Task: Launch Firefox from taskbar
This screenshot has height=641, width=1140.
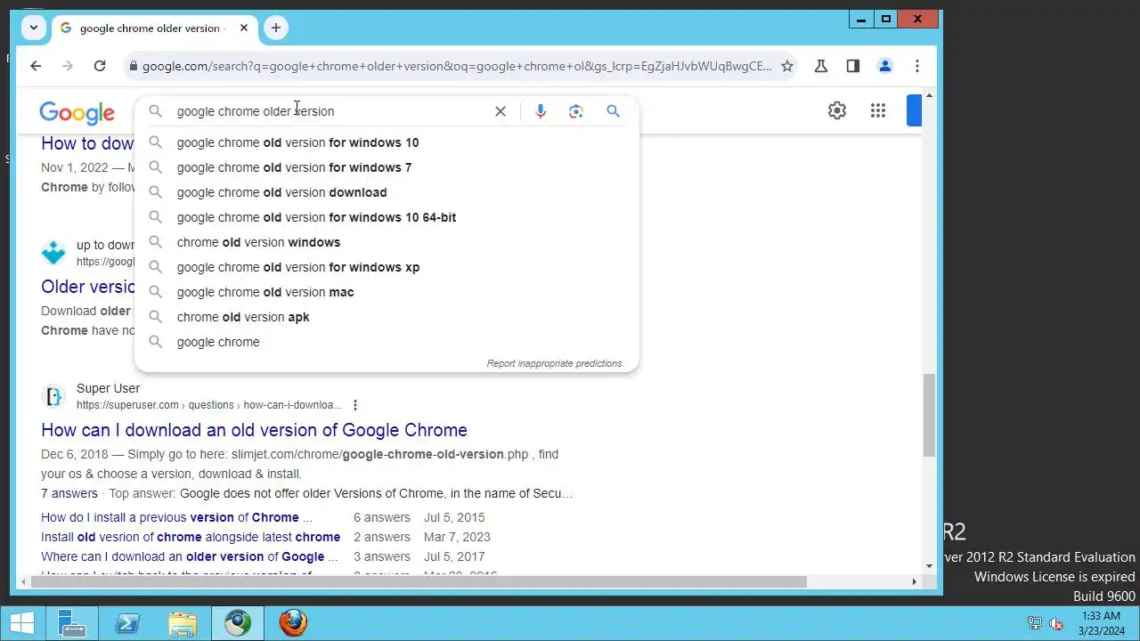Action: [x=293, y=623]
